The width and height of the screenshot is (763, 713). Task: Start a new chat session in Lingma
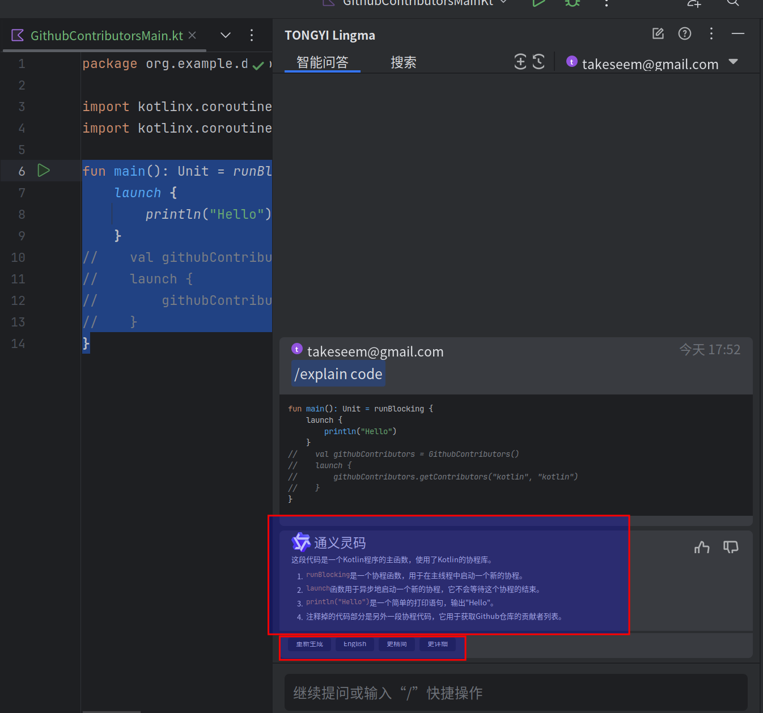[520, 61]
